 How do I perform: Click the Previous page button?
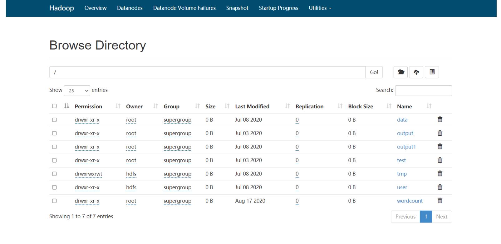pos(405,217)
